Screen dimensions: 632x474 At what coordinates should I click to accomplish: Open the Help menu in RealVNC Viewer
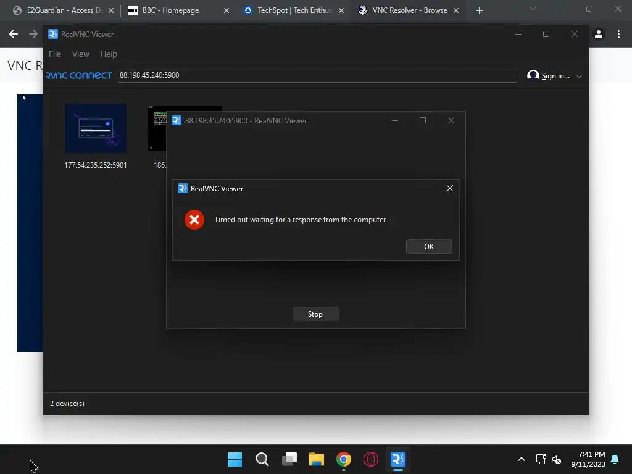tap(109, 54)
